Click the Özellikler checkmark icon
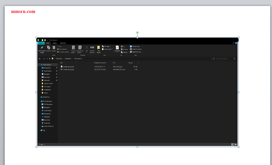This screenshot has height=165, width=272. click(117, 47)
